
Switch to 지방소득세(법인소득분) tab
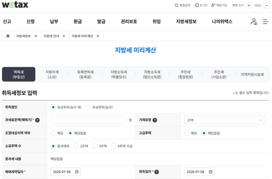[152, 74]
